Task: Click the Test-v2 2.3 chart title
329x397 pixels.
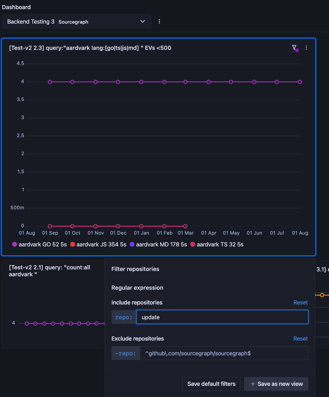Action: 90,48
